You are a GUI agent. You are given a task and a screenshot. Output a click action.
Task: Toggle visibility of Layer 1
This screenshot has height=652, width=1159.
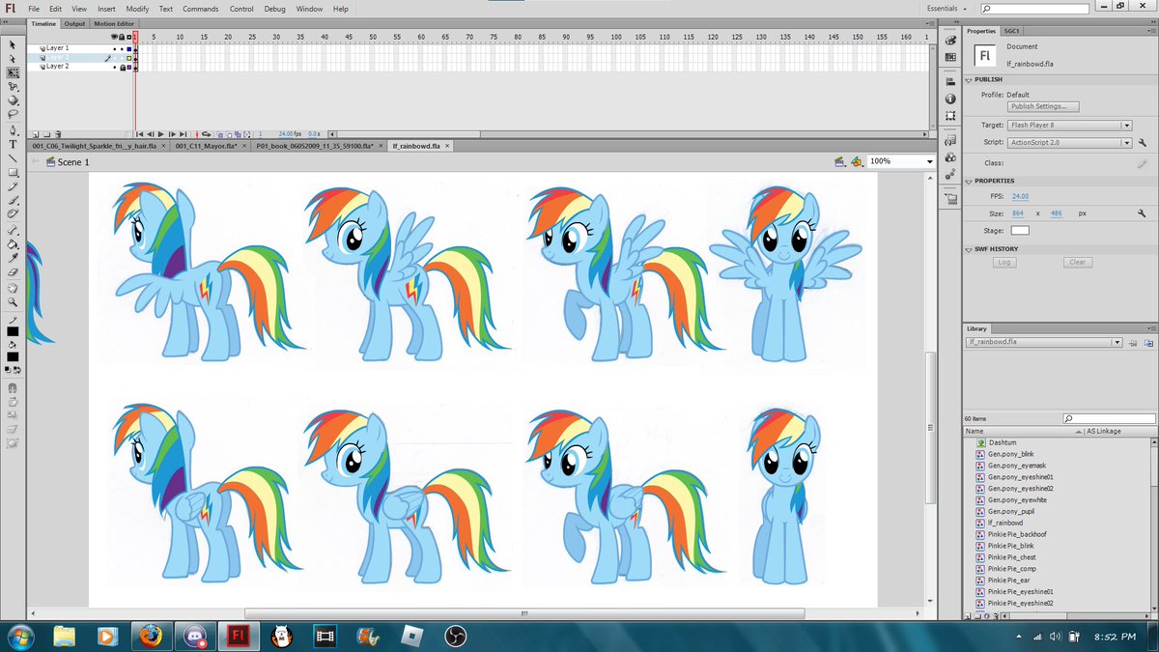pyautogui.click(x=115, y=48)
